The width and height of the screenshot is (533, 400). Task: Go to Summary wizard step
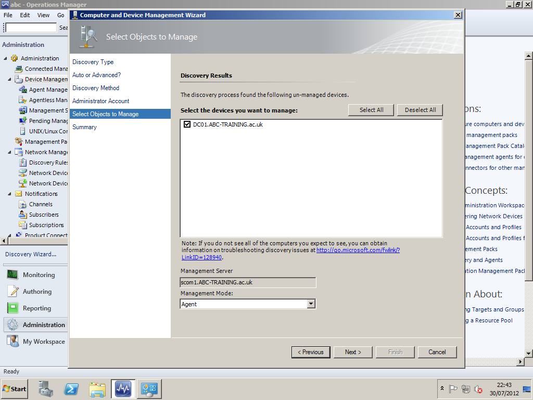(x=84, y=127)
